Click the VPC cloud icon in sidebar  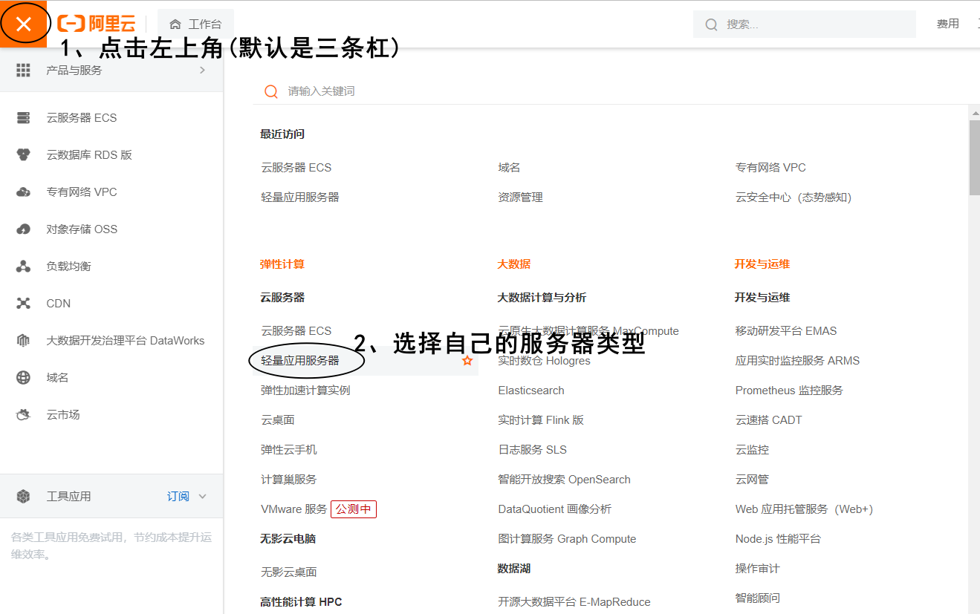coord(23,192)
